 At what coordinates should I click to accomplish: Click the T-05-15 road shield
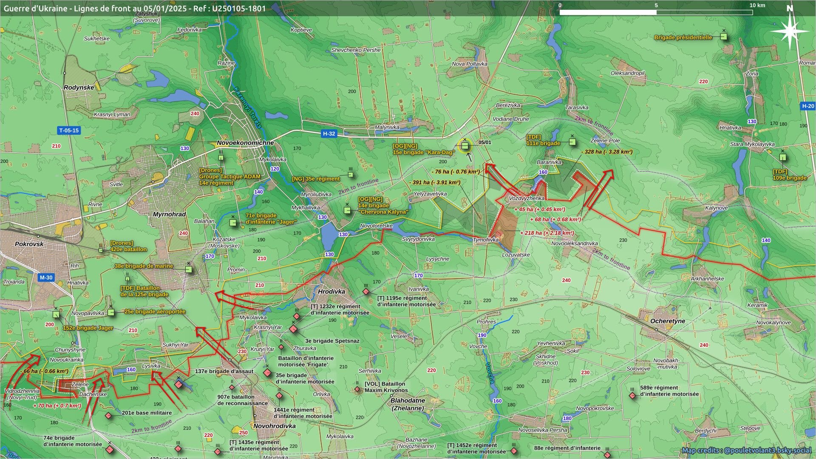(x=69, y=130)
